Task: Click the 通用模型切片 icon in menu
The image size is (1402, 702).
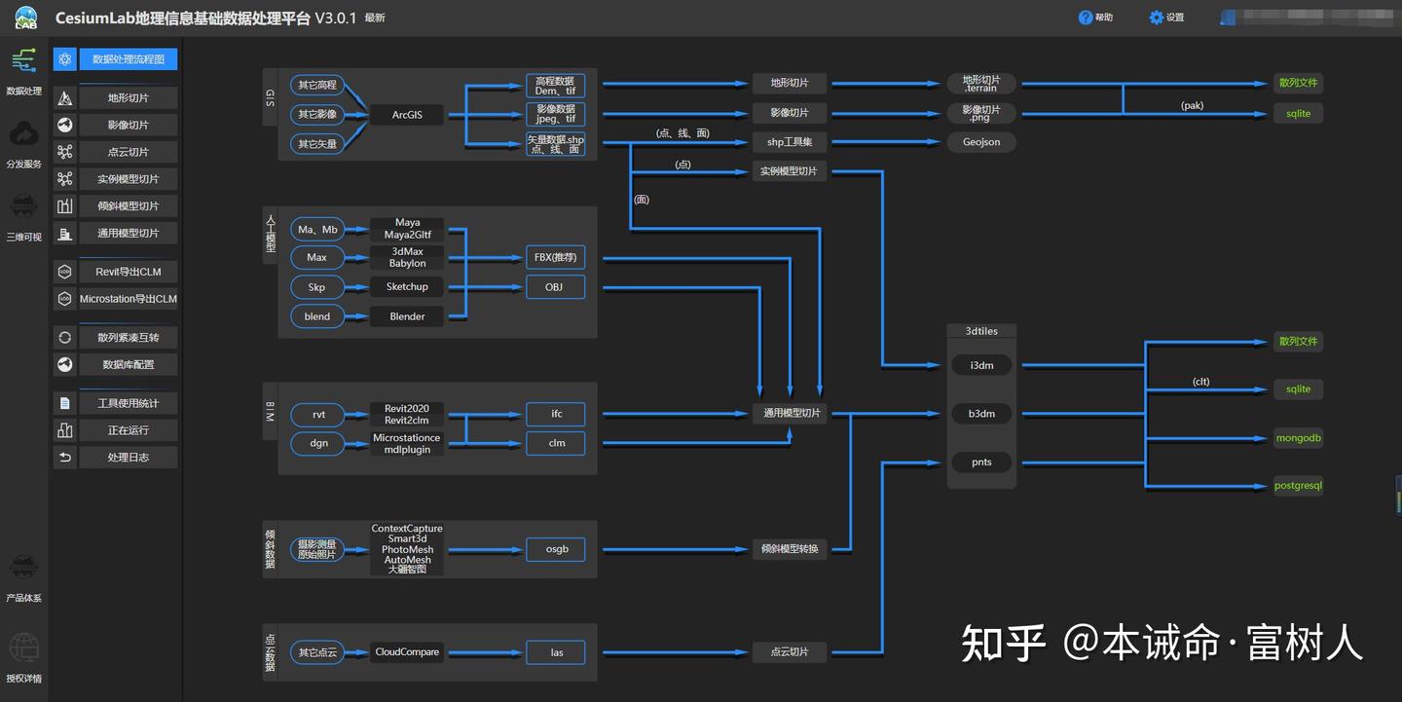Action: (x=65, y=234)
